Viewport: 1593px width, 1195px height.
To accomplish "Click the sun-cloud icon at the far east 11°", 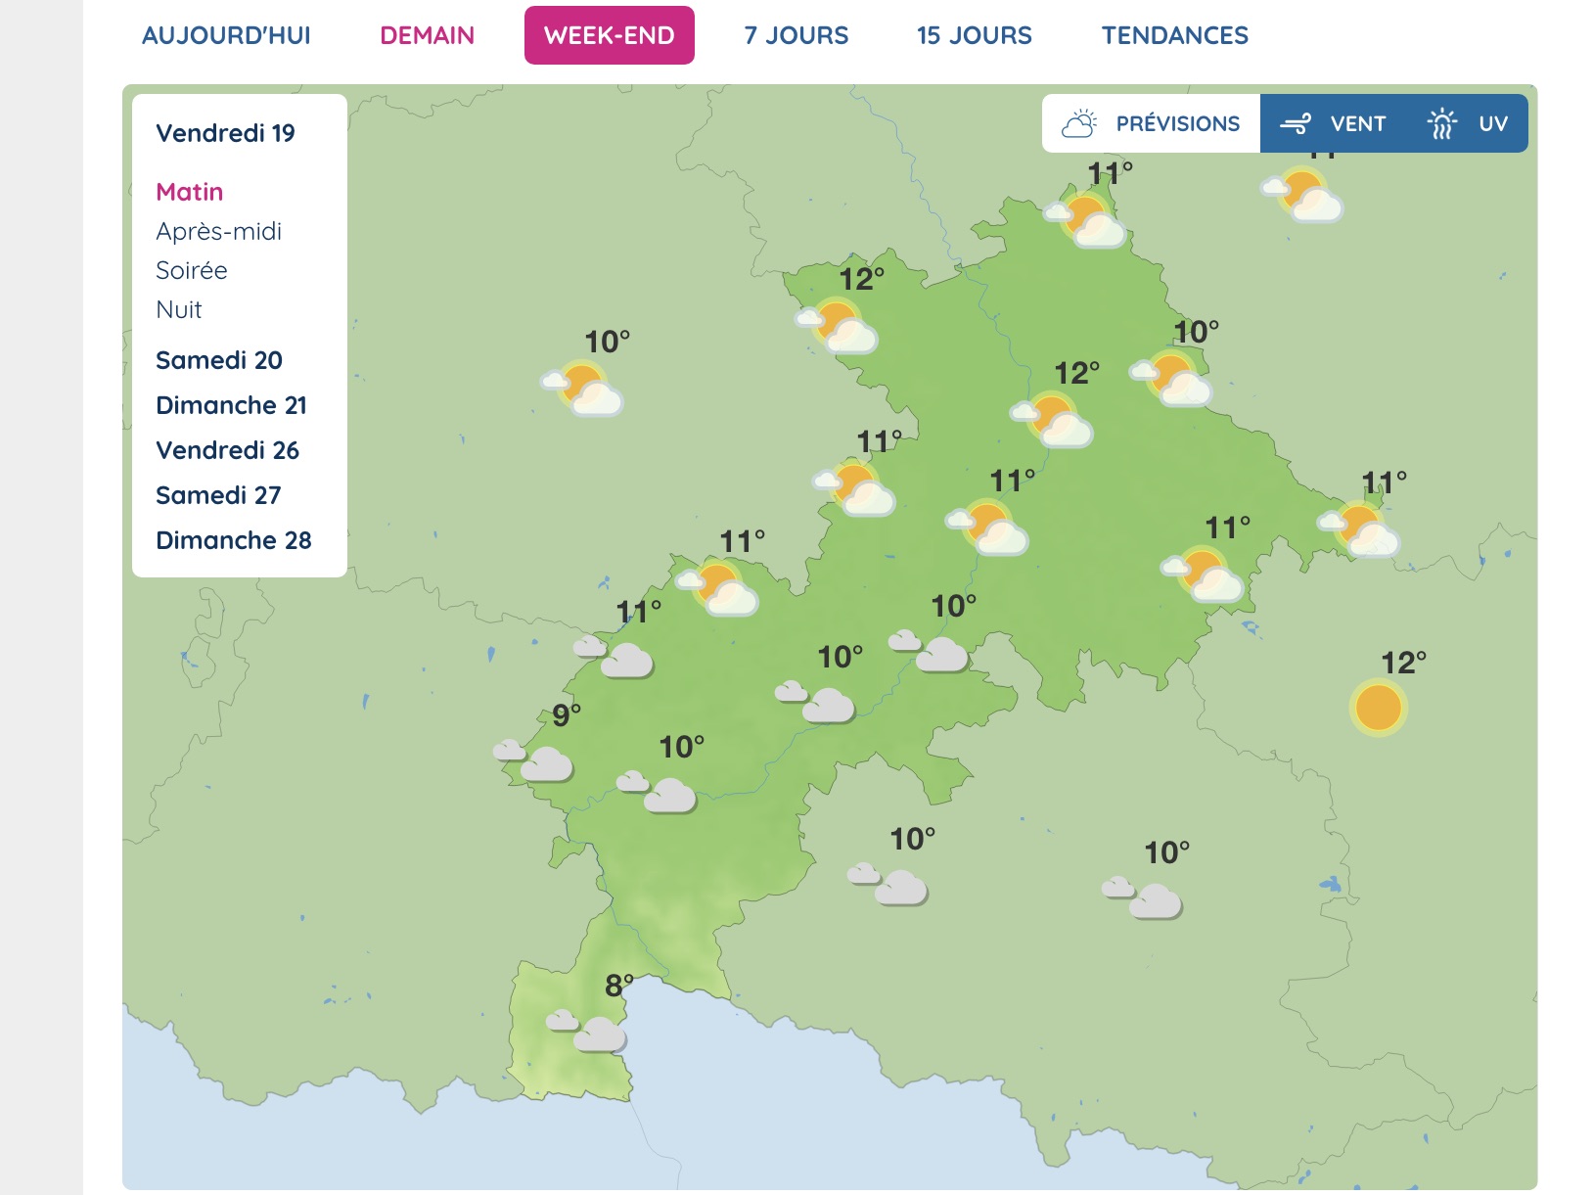I will 1358,529.
